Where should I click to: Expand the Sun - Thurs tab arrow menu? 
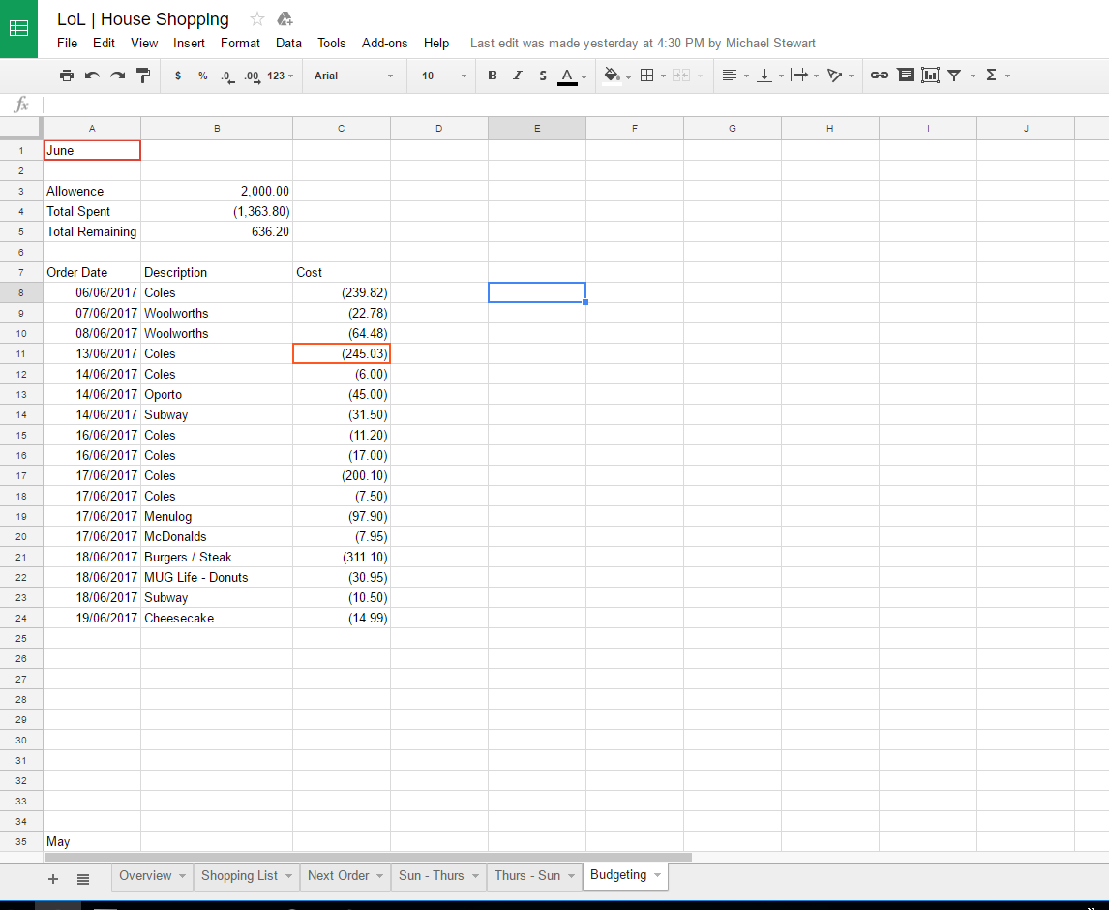tap(475, 876)
